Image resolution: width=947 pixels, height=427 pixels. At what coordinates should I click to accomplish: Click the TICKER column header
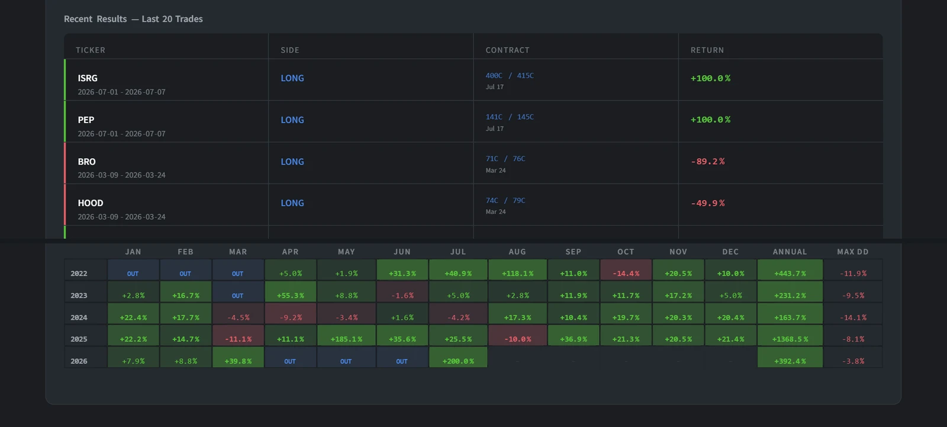pyautogui.click(x=91, y=50)
